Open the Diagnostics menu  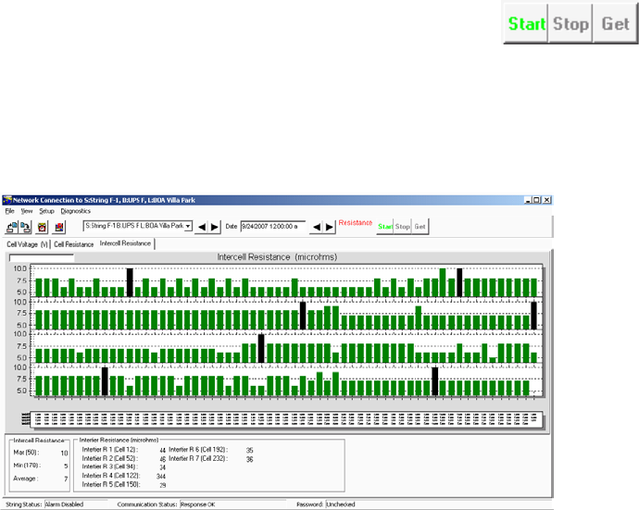pos(76,211)
